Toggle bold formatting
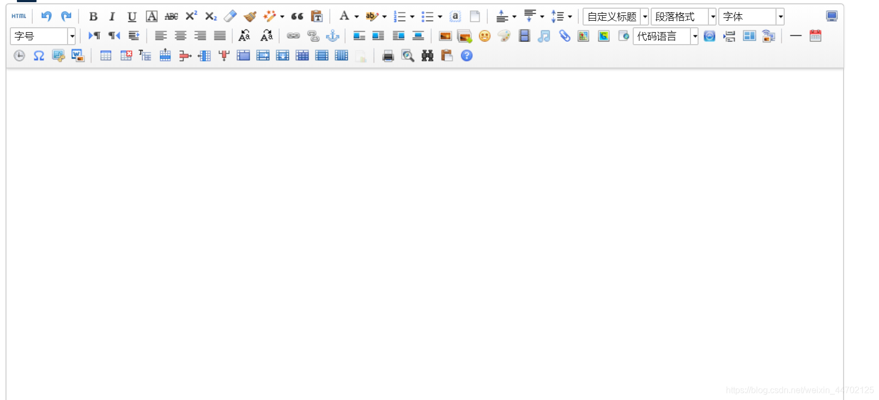 pos(93,16)
